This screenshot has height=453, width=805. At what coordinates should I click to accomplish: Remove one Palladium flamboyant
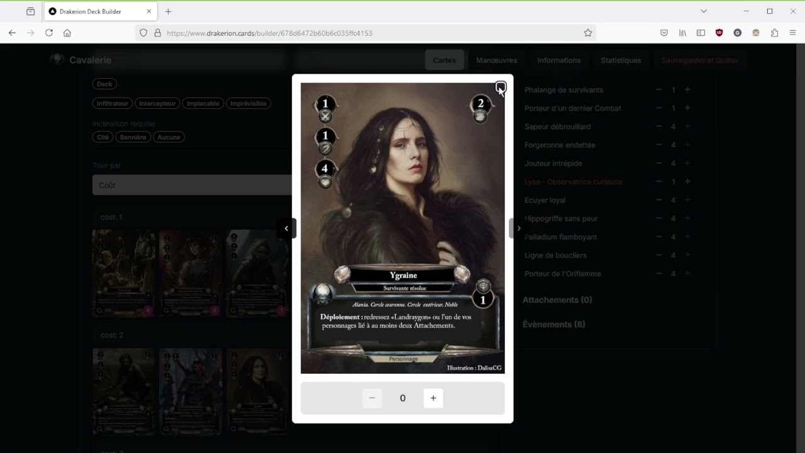click(x=658, y=237)
